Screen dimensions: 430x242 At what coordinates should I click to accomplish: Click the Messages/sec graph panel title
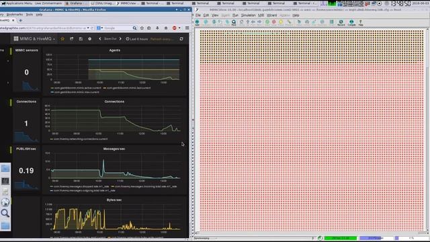(x=114, y=149)
